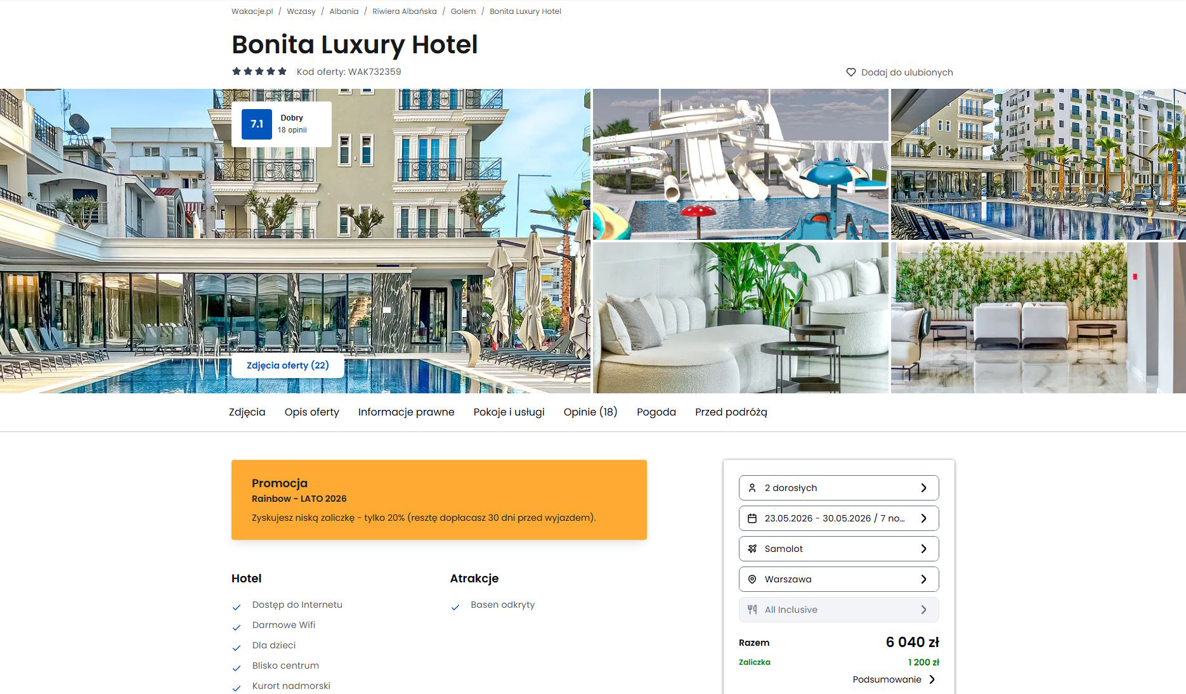Screen dimensions: 1186x694
Task: Switch to the Opis oferty tab
Action: (311, 412)
